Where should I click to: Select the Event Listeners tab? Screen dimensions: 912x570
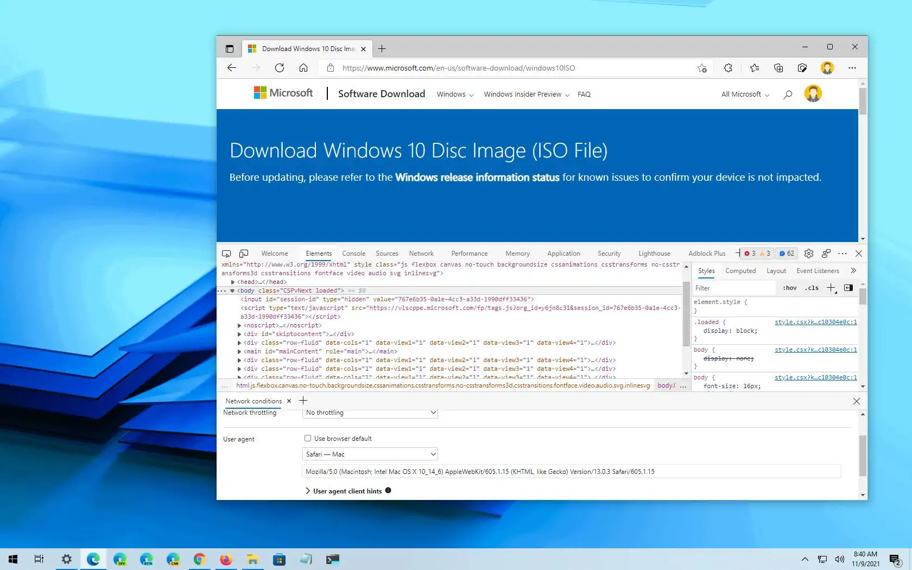coord(818,271)
